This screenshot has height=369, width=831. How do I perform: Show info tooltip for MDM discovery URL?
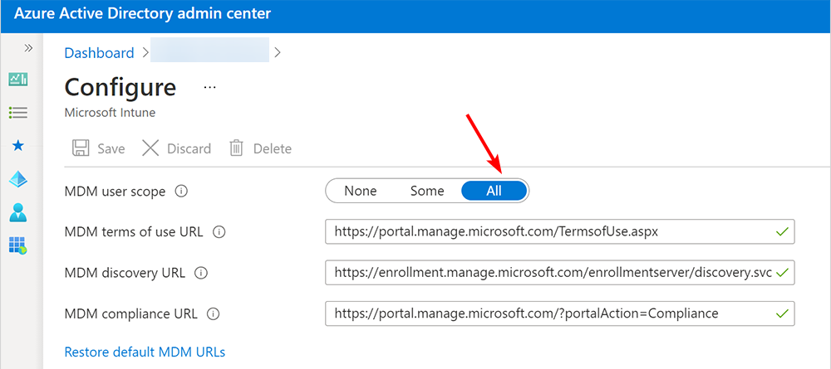point(201,274)
